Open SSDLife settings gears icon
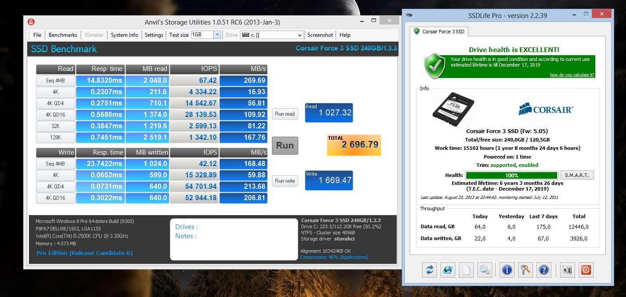 [x=485, y=270]
